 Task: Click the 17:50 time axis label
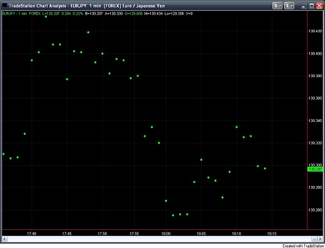coord(102,233)
